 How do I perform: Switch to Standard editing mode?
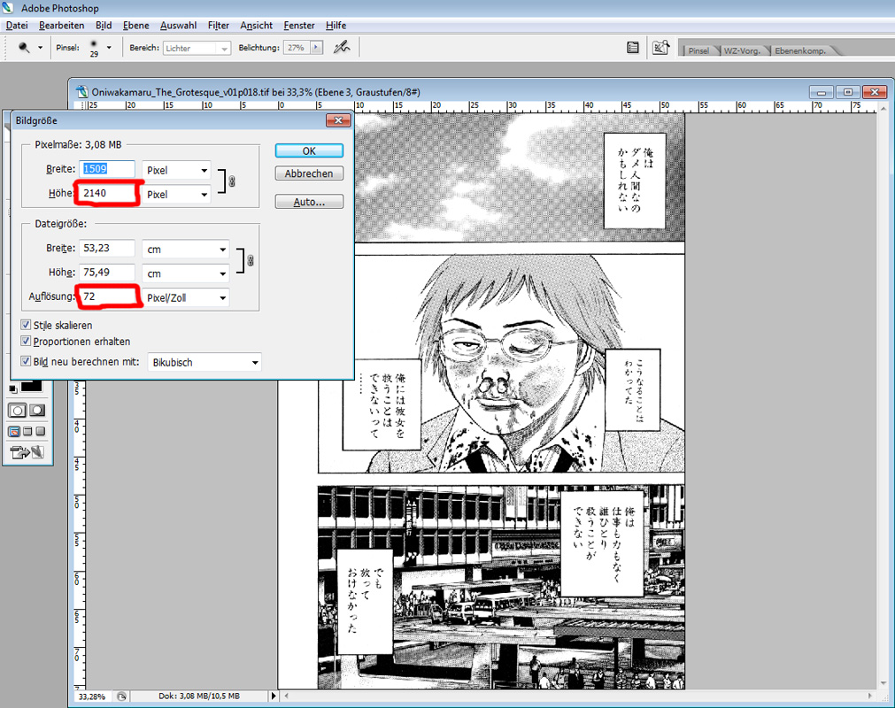(x=17, y=410)
